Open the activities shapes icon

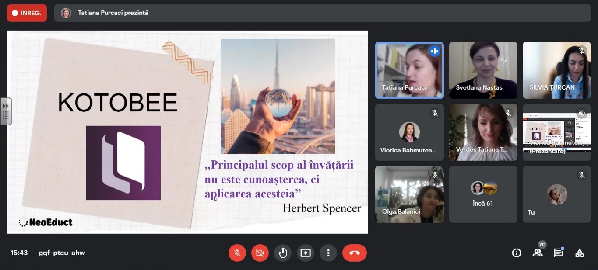[580, 253]
